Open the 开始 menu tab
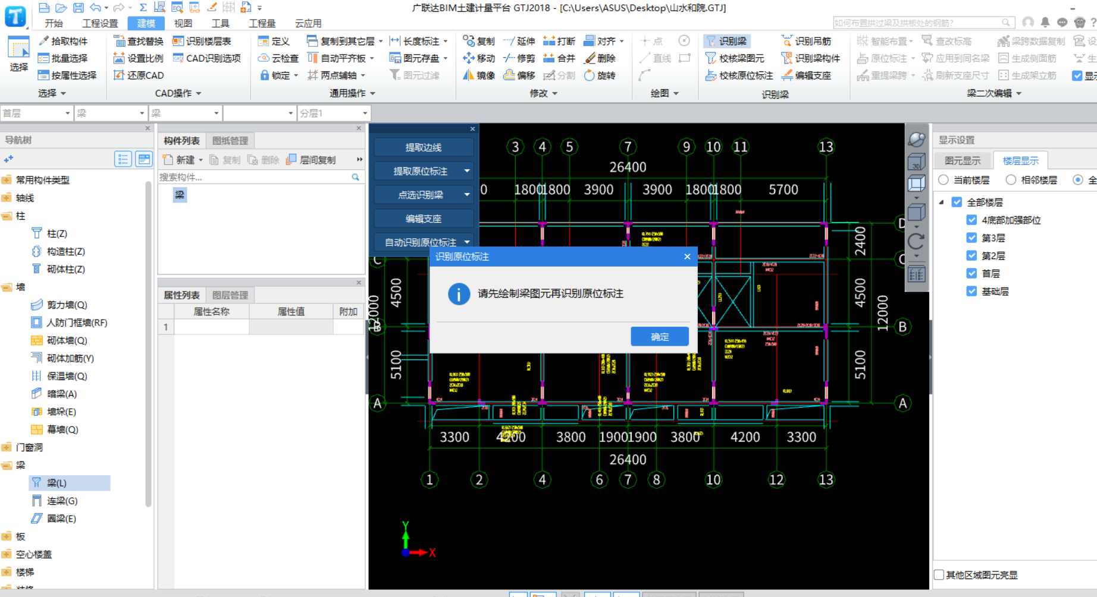 tap(54, 23)
